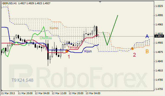Click the 1.4995 price axis label
The width and height of the screenshot is (165, 96).
click(x=159, y=15)
